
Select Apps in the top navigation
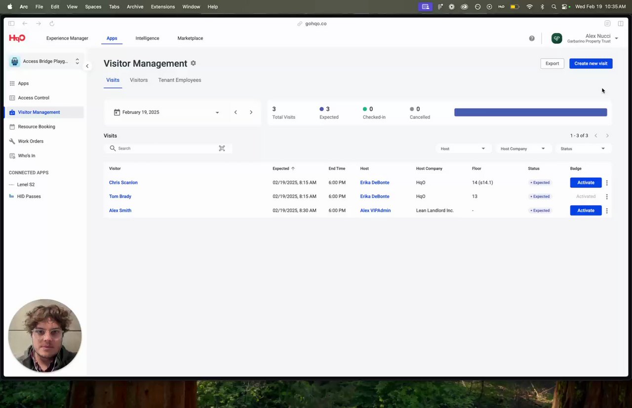(112, 38)
